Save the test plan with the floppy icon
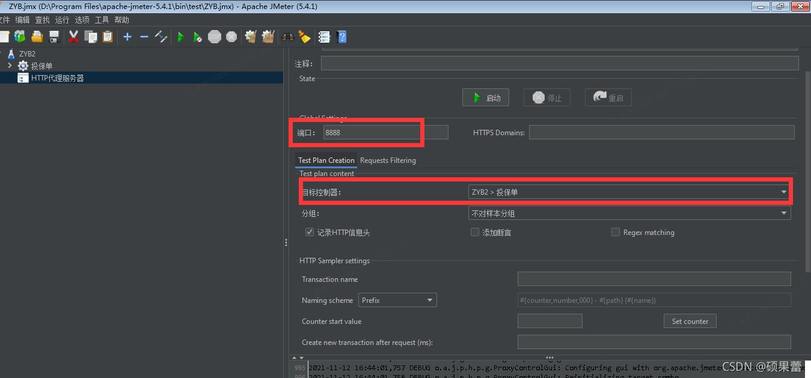811x378 pixels. 54,37
